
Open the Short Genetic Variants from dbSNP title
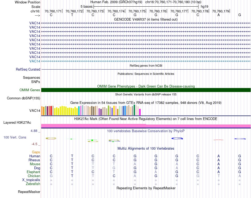coord(146,94)
